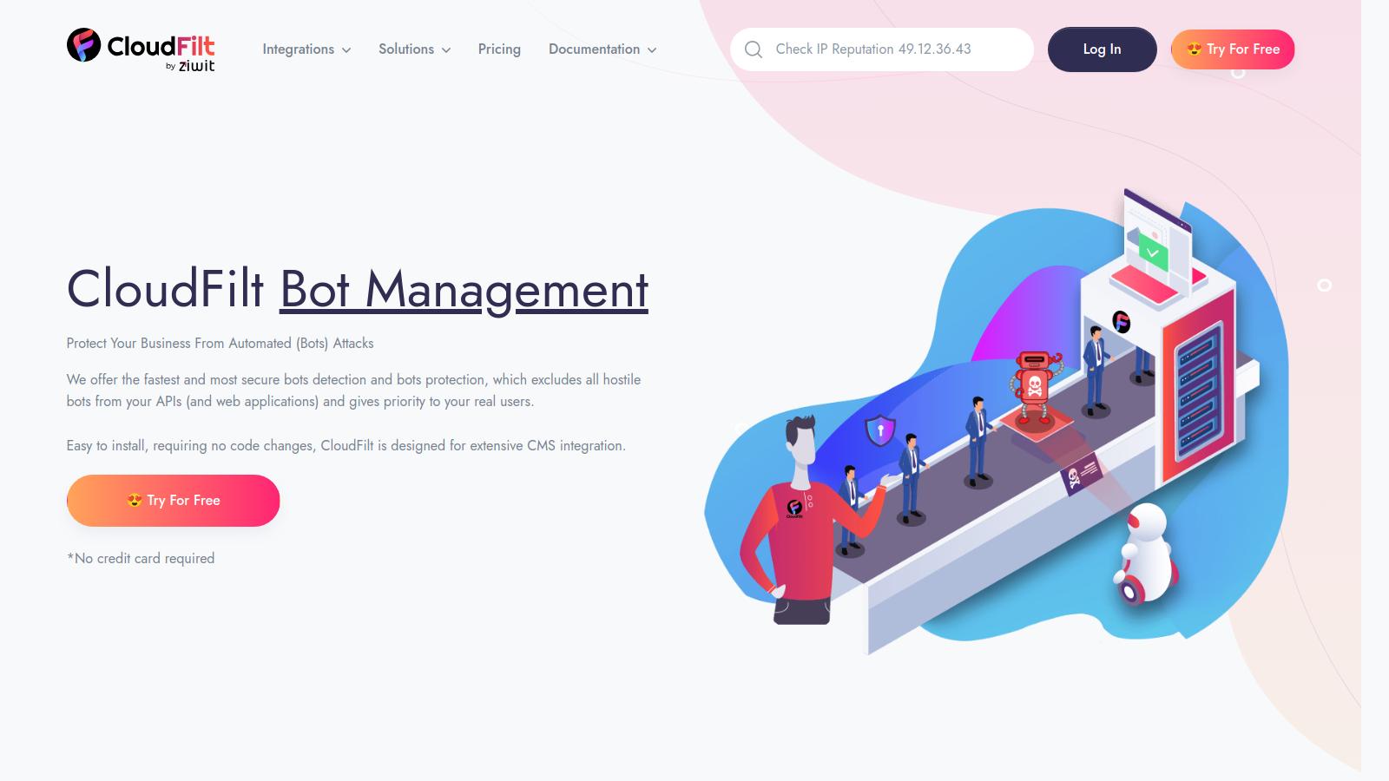Click the '*No credit card required' note
Viewport: 1389px width, 781px height.
[141, 559]
